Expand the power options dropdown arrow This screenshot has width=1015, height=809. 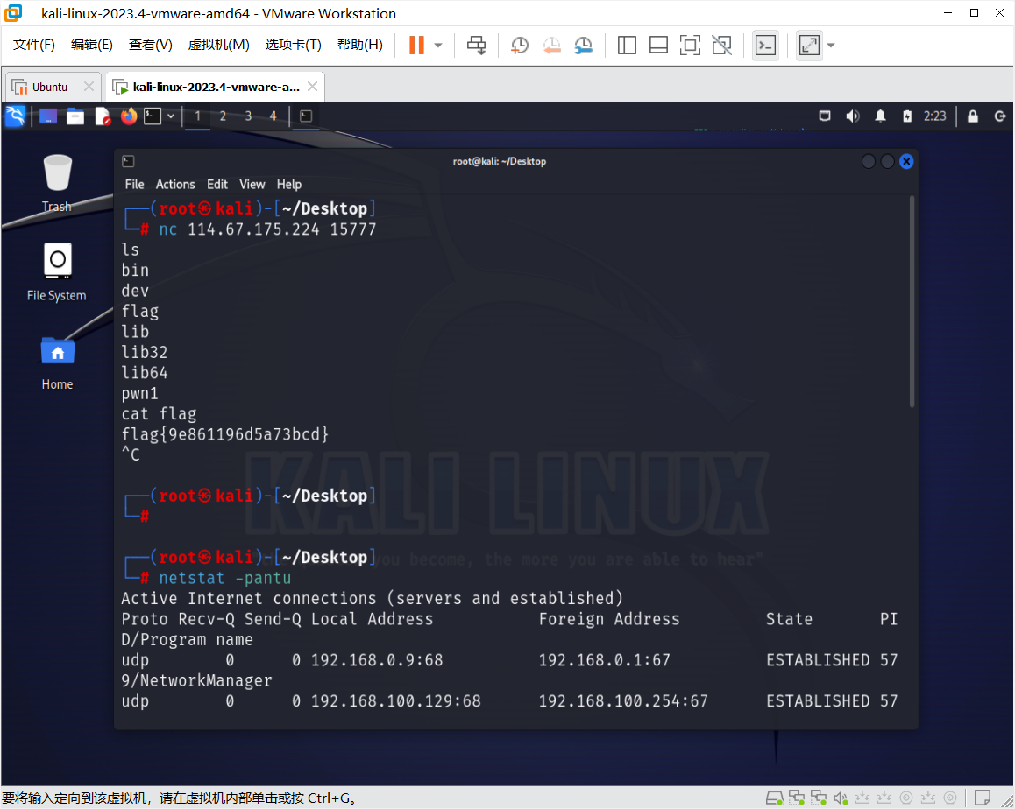click(x=438, y=46)
